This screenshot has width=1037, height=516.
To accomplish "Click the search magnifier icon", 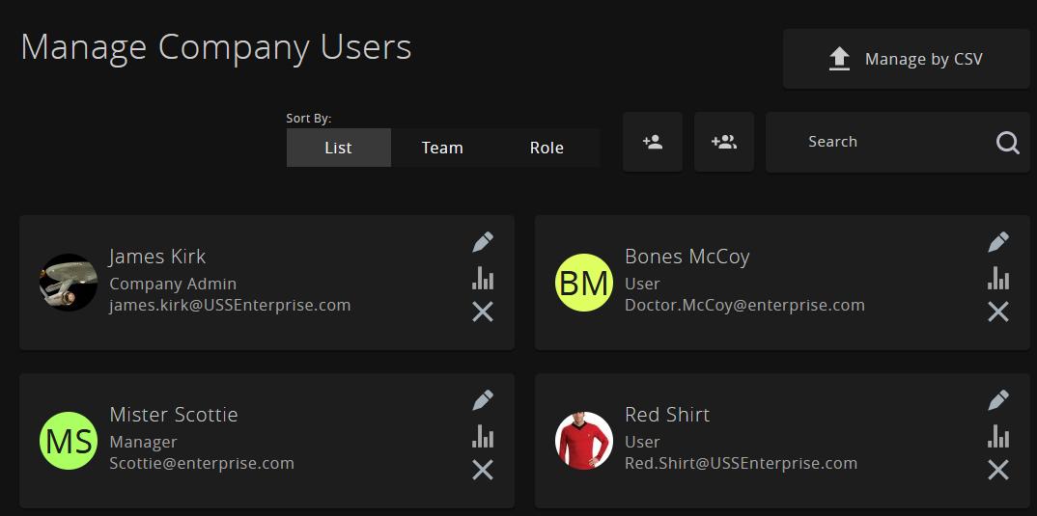I will (x=1007, y=142).
